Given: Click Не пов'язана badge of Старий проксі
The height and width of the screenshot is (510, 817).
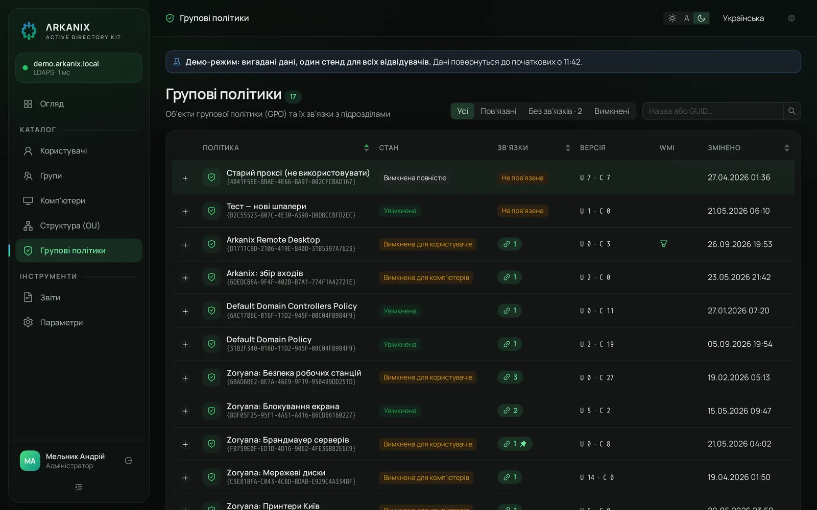Looking at the screenshot, I should pos(522,178).
